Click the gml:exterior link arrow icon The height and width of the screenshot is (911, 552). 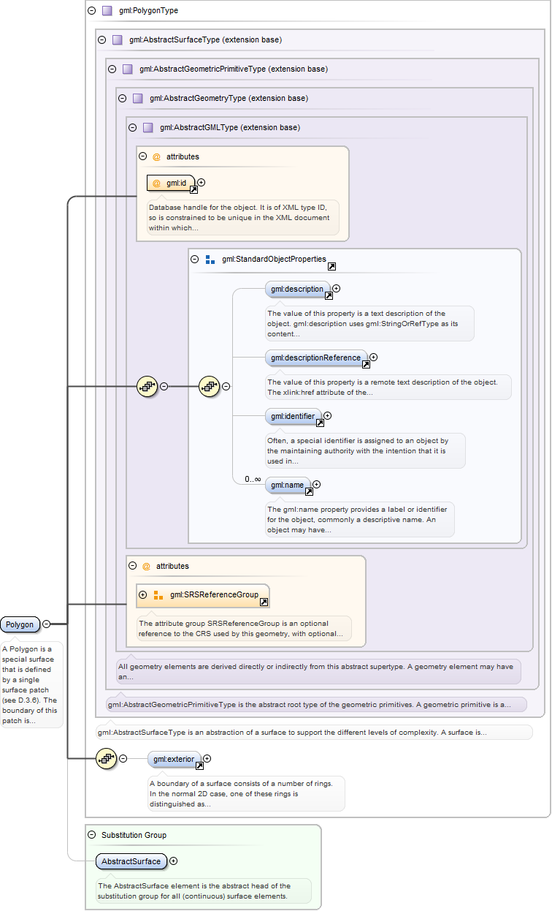(199, 766)
